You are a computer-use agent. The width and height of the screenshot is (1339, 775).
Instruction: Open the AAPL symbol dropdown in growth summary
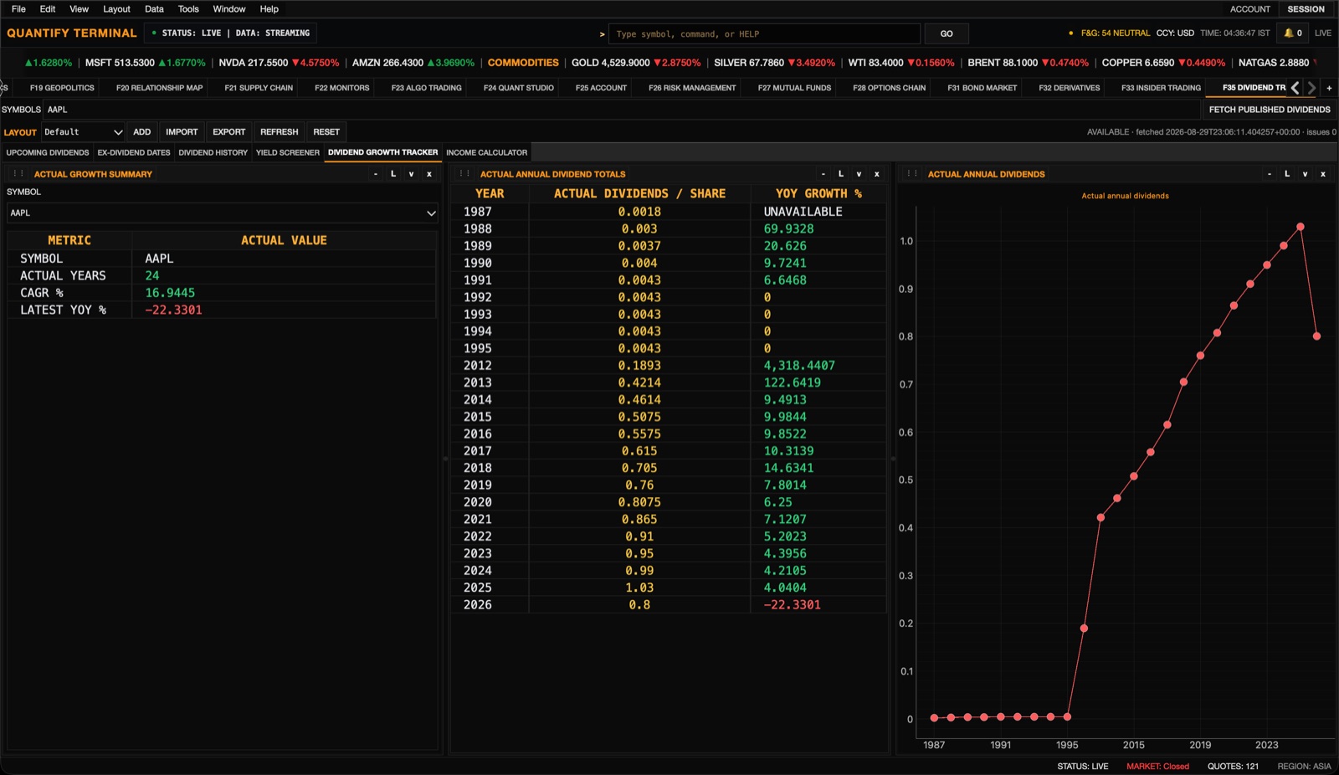(x=223, y=213)
